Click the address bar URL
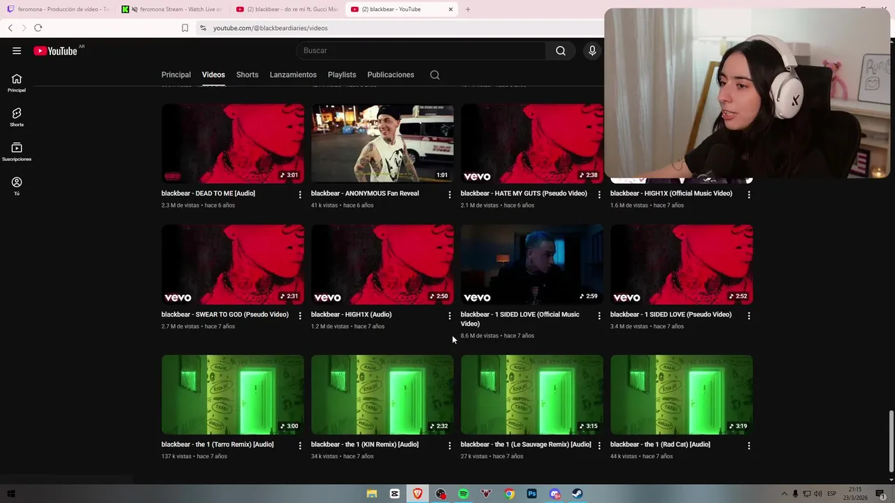 271,28
